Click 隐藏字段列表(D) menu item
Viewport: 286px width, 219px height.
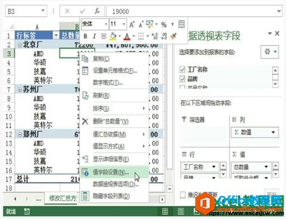click(x=114, y=196)
